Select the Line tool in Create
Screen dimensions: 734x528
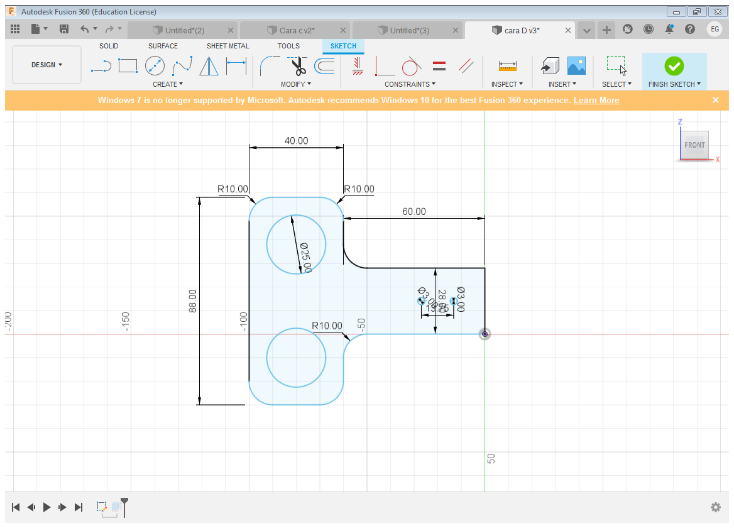(x=101, y=65)
